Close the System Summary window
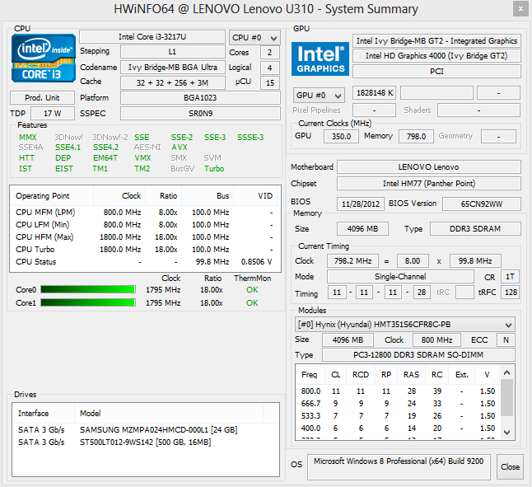This screenshot has height=487, width=532. click(510, 466)
